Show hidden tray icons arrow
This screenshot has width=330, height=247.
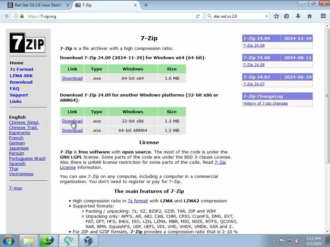[x=274, y=241]
